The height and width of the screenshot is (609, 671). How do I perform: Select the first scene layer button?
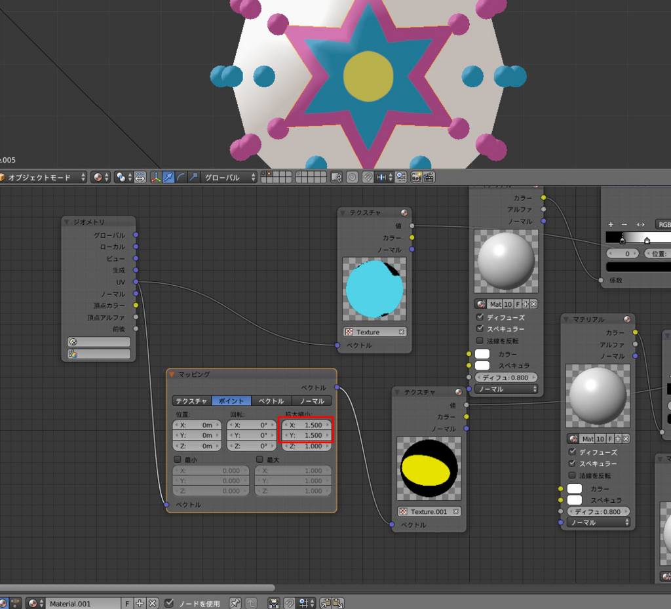pos(264,174)
